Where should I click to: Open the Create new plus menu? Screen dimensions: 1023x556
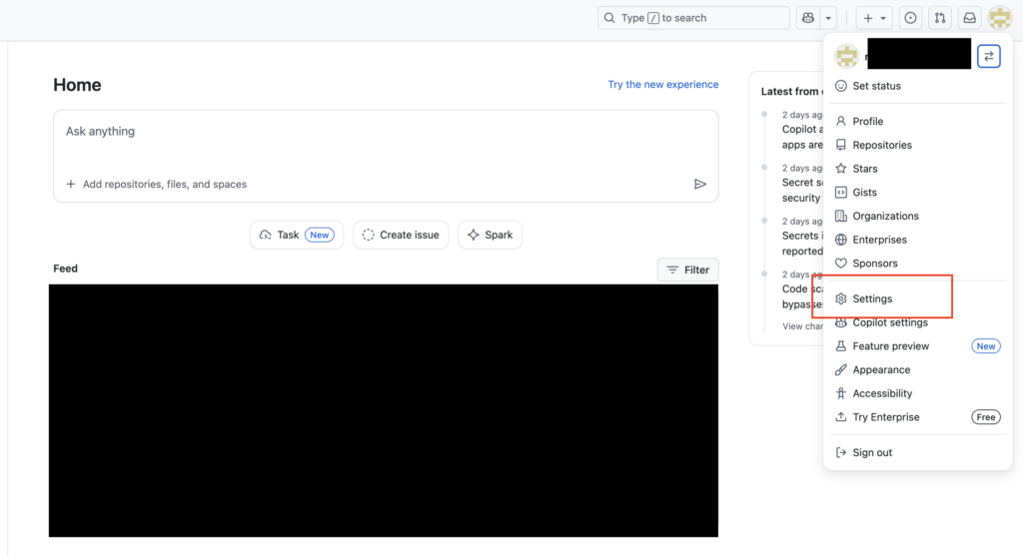(x=874, y=18)
